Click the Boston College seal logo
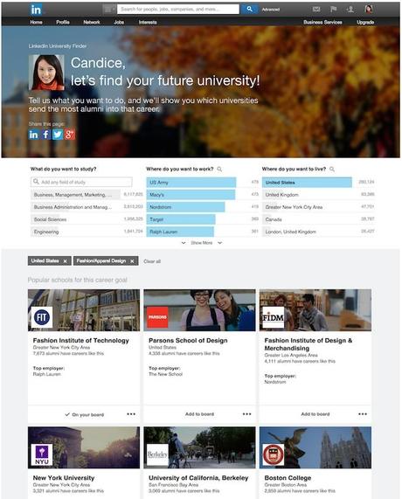This screenshot has height=499, width=402. tap(273, 454)
